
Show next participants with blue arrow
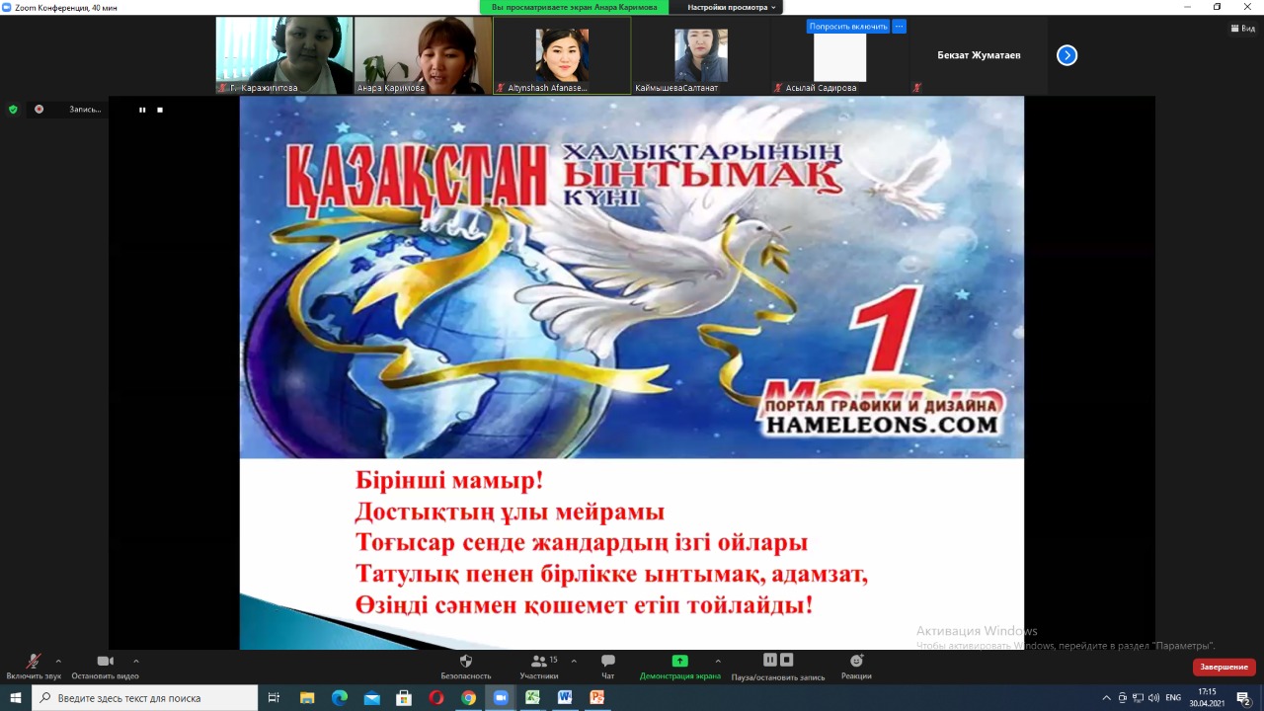[1066, 55]
